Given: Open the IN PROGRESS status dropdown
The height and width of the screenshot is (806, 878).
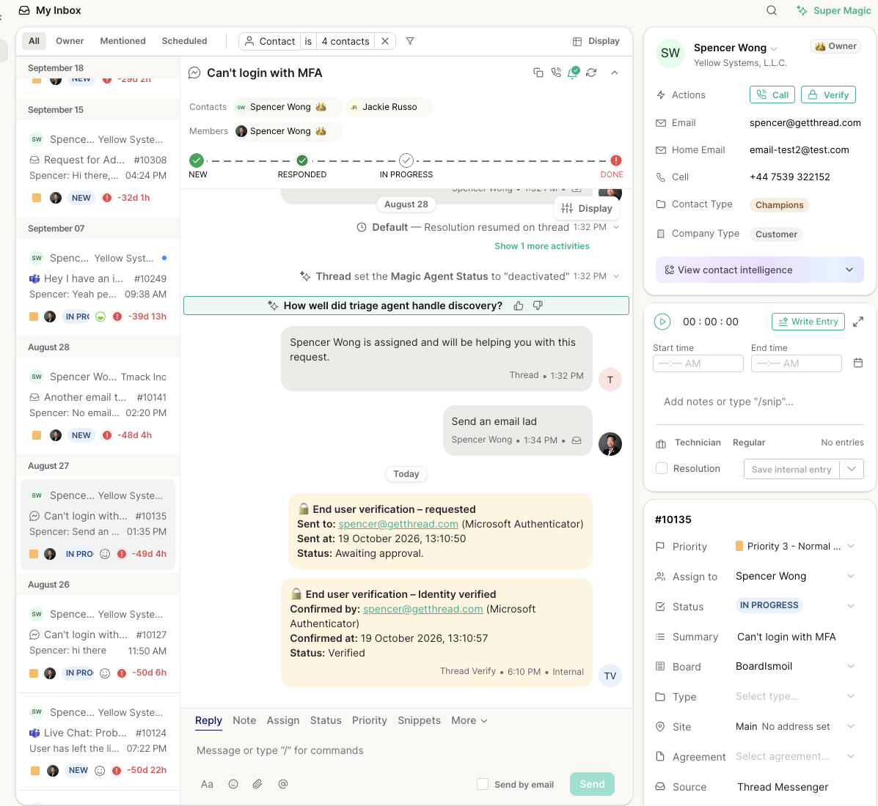Looking at the screenshot, I should pos(795,606).
